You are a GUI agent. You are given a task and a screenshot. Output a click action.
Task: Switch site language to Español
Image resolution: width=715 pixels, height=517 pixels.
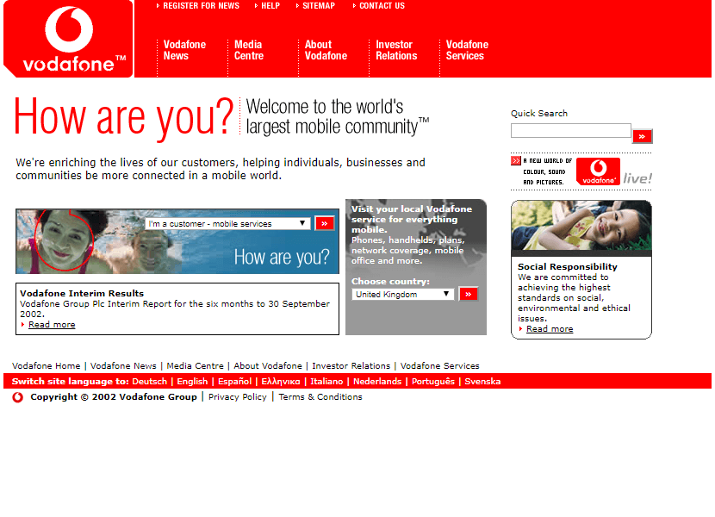(234, 382)
